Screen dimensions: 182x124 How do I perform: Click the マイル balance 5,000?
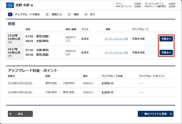point(137,4)
